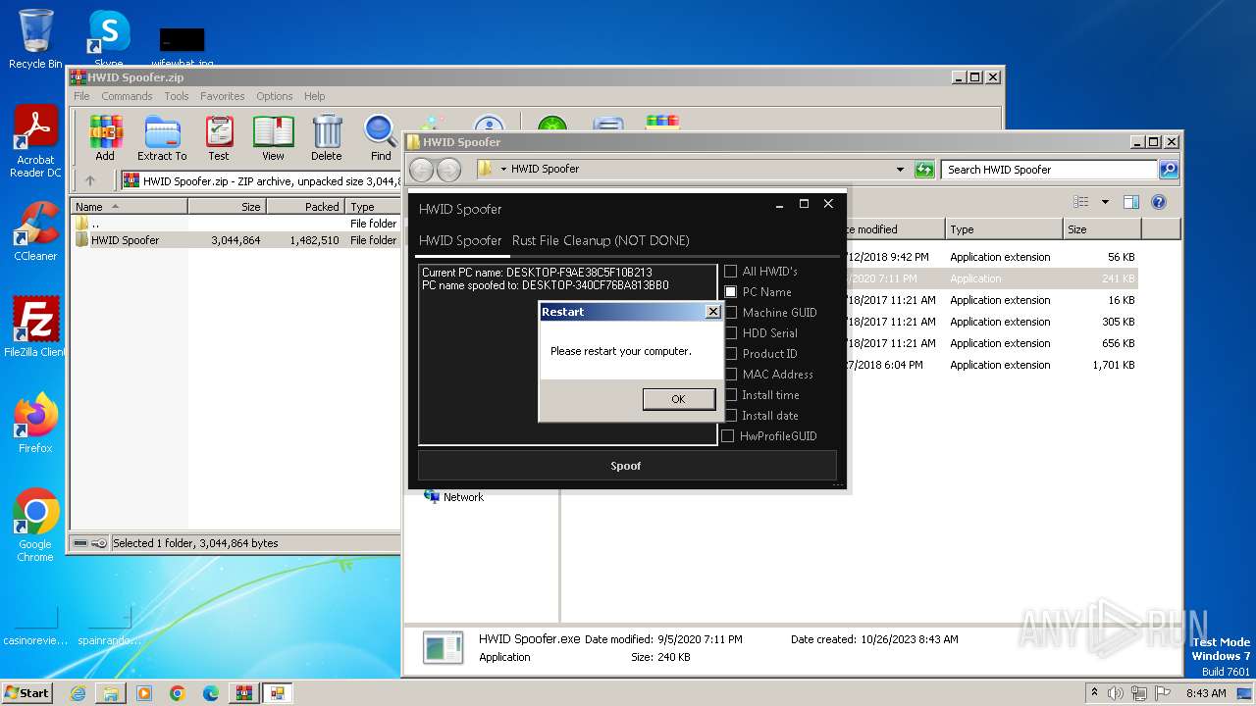Click refresh icon beside Explorer address bar
1256x706 pixels.
pyautogui.click(x=923, y=170)
